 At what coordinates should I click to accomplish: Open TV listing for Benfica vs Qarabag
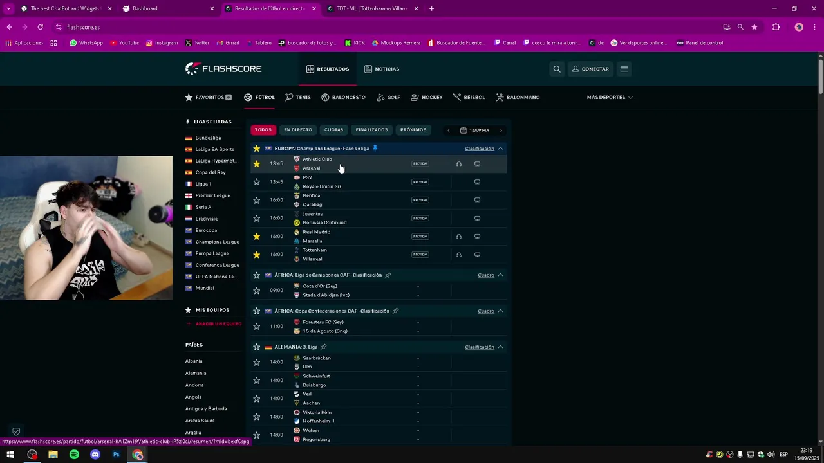[x=477, y=200]
